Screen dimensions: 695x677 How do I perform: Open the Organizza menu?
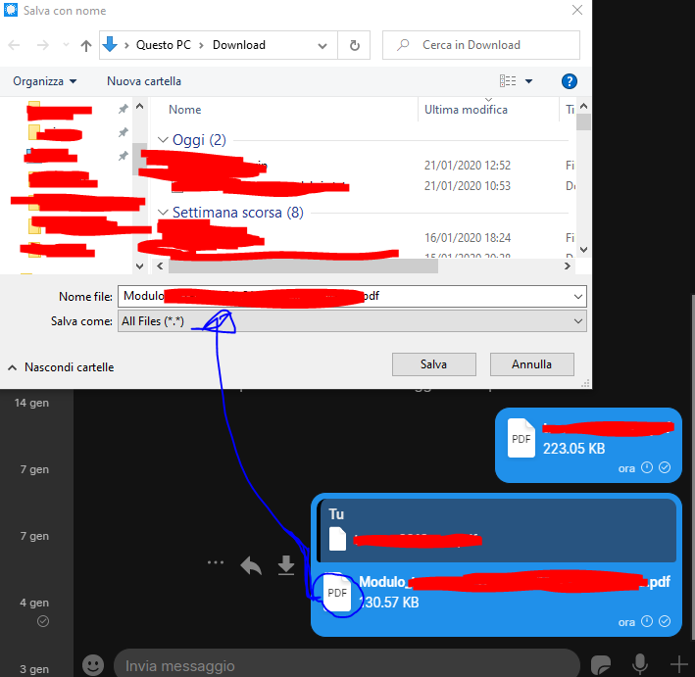click(x=44, y=81)
